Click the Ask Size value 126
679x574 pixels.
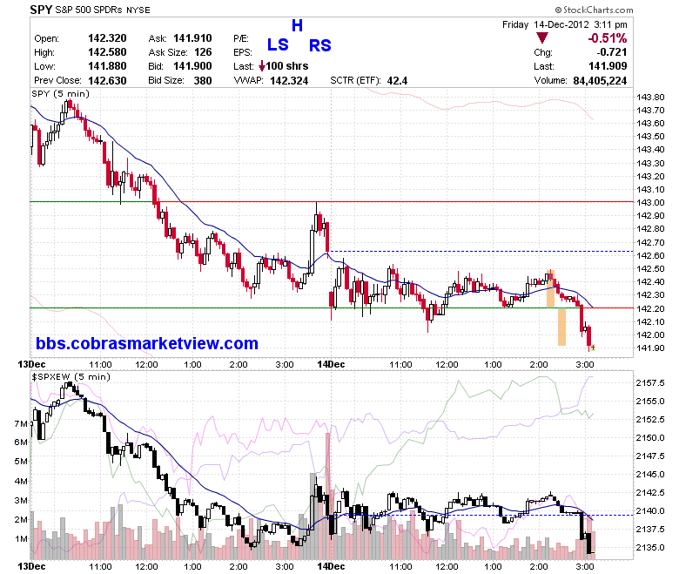[203, 52]
